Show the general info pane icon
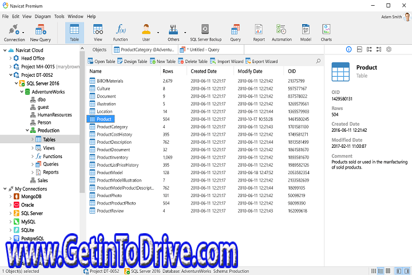The height and width of the screenshot is (275, 412). pyautogui.click(x=348, y=49)
